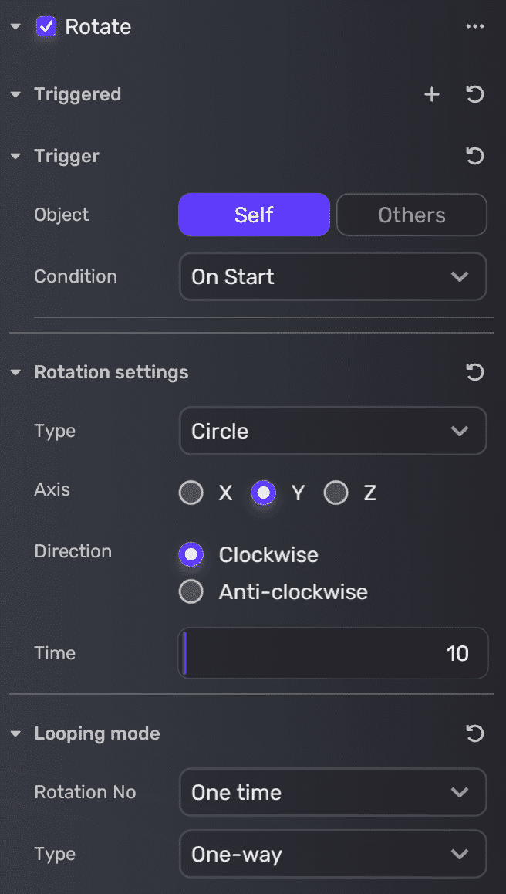Open the Rotation No dropdown
Screen dimensions: 506x894
coord(332,792)
